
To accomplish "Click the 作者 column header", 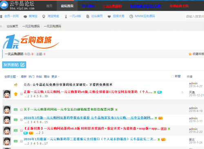I will point(190,77).
